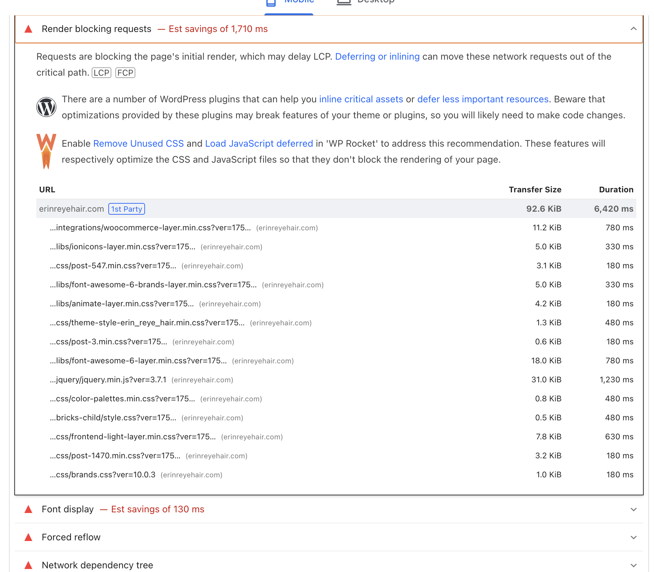This screenshot has width=654, height=572.
Task: Open the frontend-light-layer.min.css URL
Action: coord(133,437)
